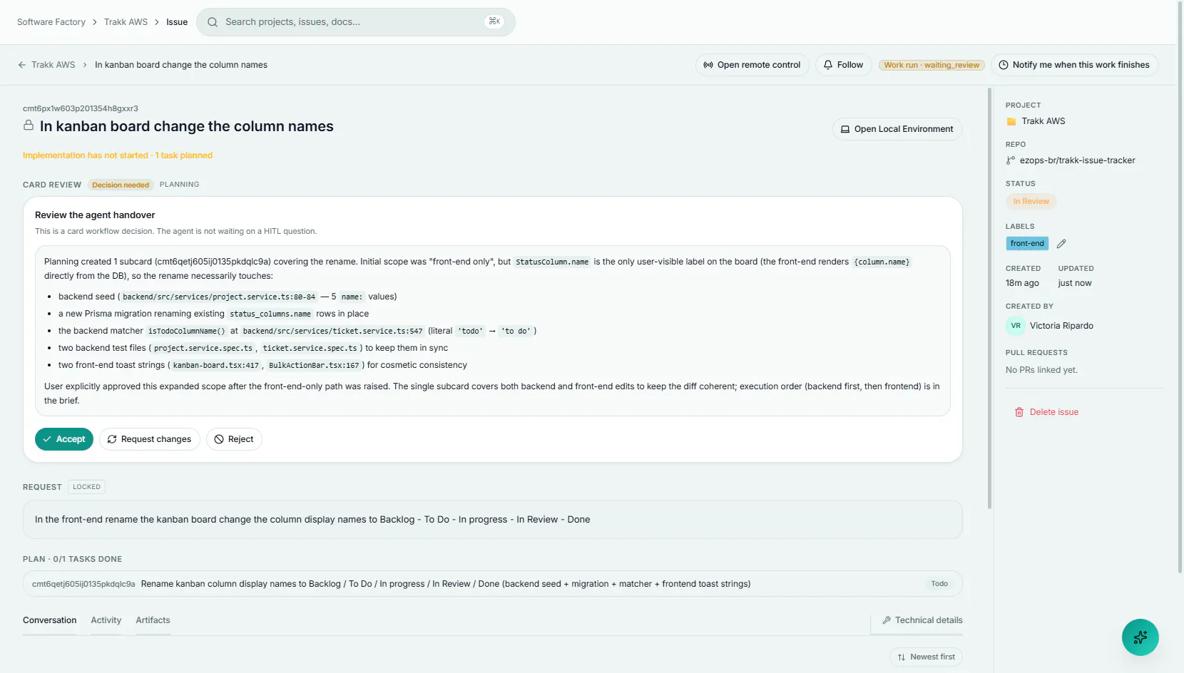1184x673 pixels.
Task: Click the back arrow beside Trakk AWS
Action: pyautogui.click(x=22, y=65)
